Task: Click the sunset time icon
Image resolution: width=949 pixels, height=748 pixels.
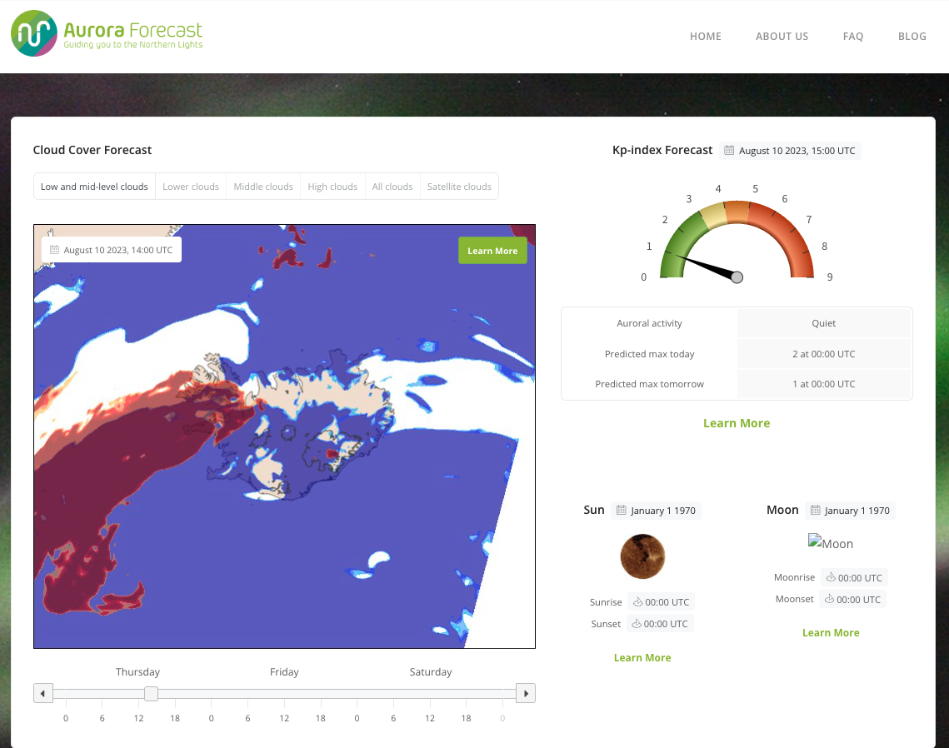Action: click(x=637, y=624)
